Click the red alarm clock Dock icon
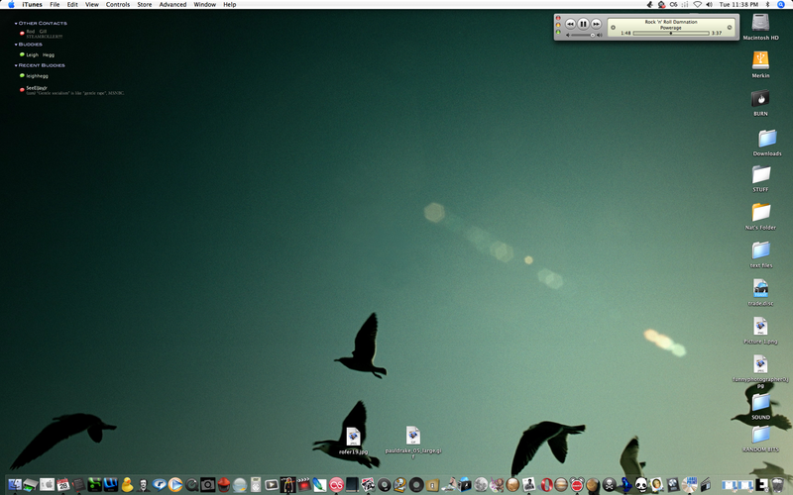 click(x=577, y=485)
